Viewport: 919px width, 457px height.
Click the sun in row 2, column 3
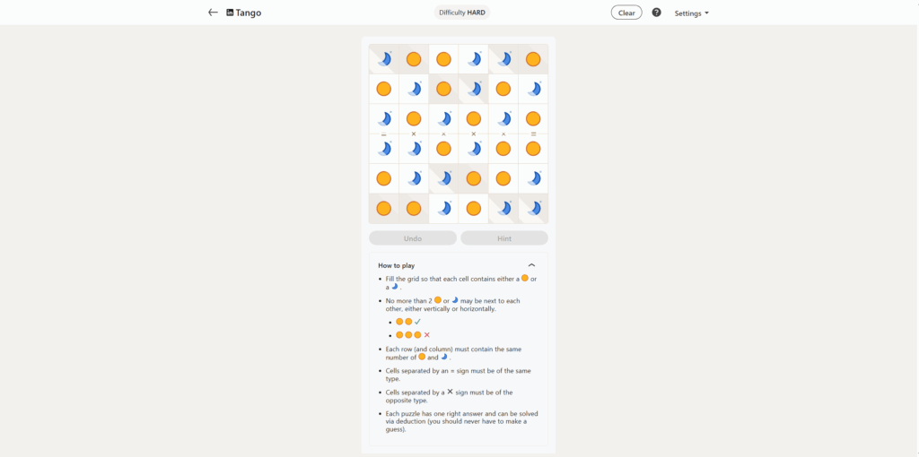tap(443, 89)
